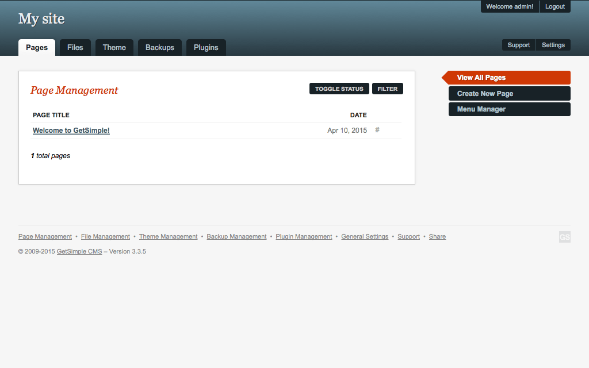The height and width of the screenshot is (368, 589).
Task: Follow the Share link in the footer
Action: (x=437, y=236)
